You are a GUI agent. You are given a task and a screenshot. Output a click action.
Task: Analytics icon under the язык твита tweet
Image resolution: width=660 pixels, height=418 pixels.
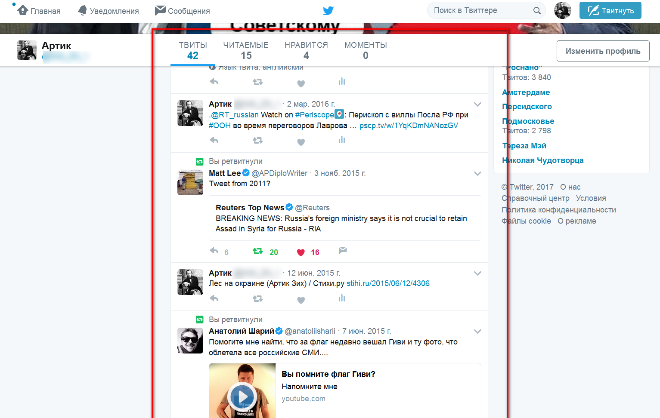342,81
